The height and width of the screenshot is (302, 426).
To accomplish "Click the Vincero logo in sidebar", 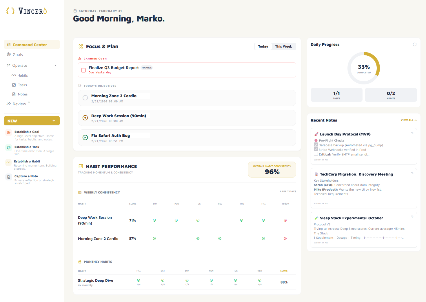I will (27, 11).
